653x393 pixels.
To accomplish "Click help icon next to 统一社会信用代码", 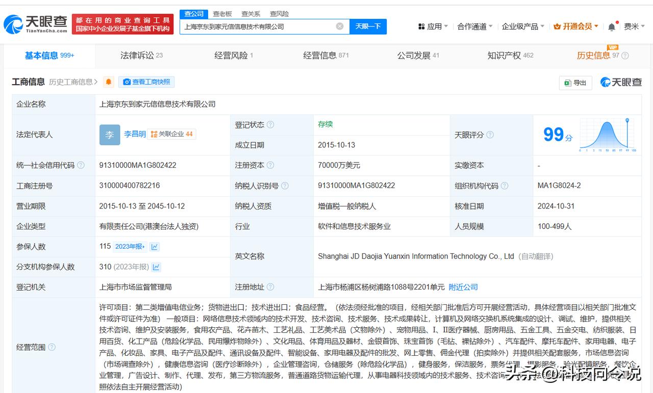I will (x=81, y=165).
